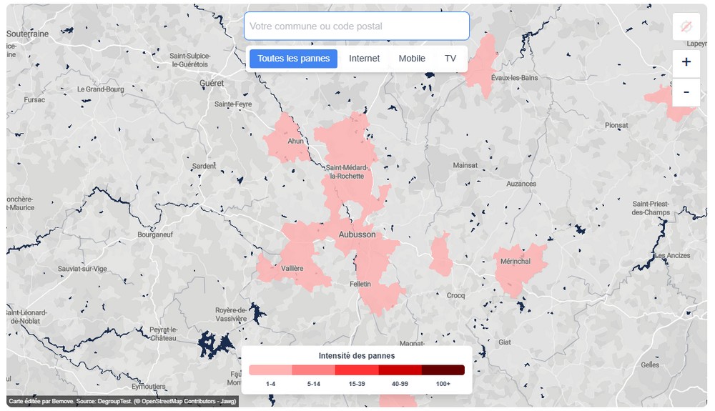
Task: Click the Felletin label on the map
Action: tap(360, 284)
